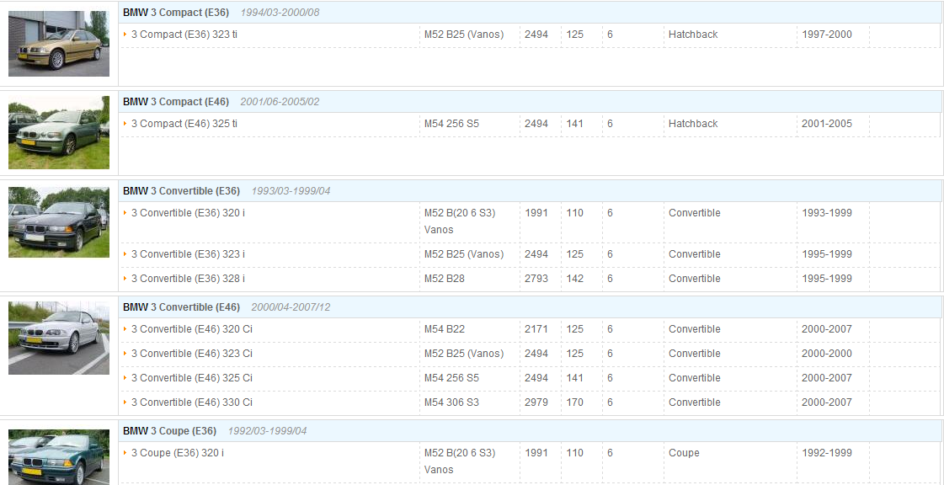Click the year range 1993-1999
Screen dimensions: 944x485
point(827,213)
